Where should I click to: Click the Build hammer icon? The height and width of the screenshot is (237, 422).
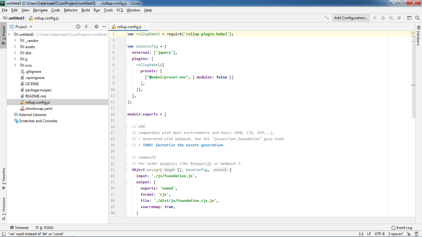tap(327, 18)
